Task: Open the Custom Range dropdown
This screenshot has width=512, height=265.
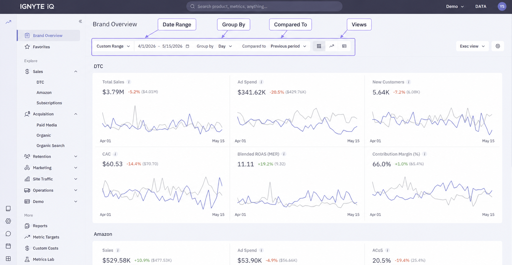Action: coord(113,46)
